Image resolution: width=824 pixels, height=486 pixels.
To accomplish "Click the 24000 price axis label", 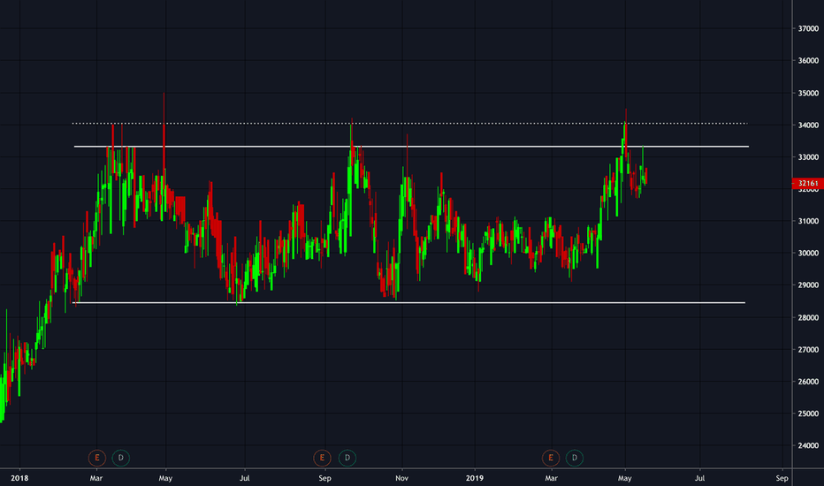I will (x=808, y=445).
